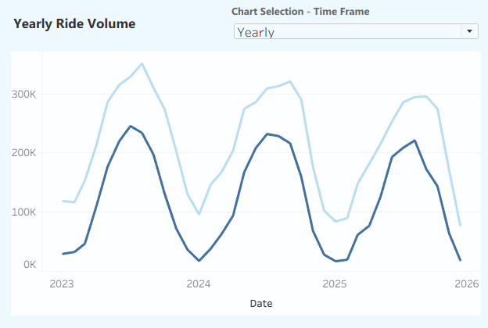
Task: Select the Yearly Ride Volume chart title
Action: (x=74, y=23)
